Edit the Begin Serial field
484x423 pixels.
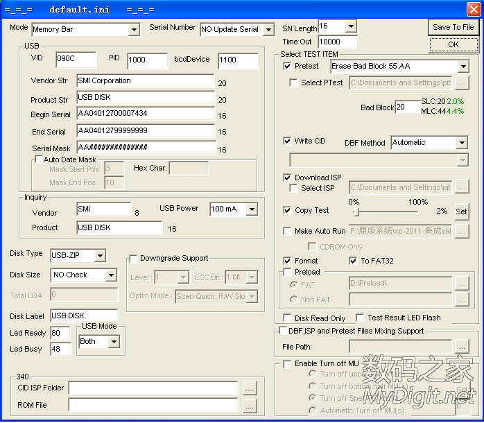(x=146, y=114)
